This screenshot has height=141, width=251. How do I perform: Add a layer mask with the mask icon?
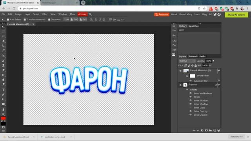(206, 130)
